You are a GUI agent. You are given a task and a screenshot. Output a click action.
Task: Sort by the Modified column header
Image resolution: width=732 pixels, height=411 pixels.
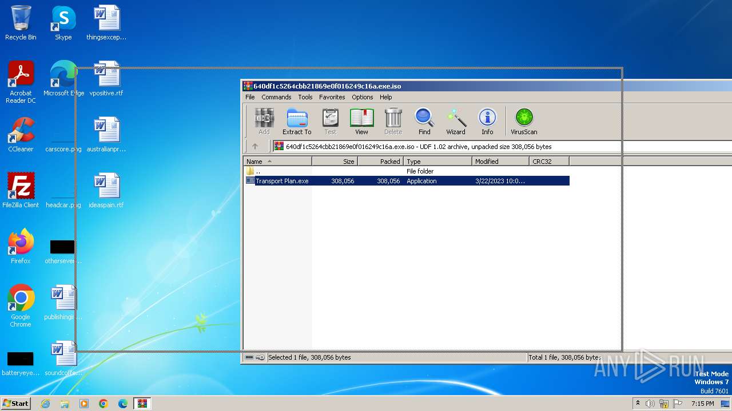[x=500, y=162]
